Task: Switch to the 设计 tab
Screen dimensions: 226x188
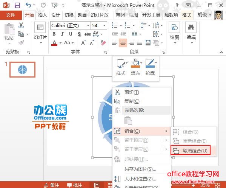Action: tap(56, 15)
